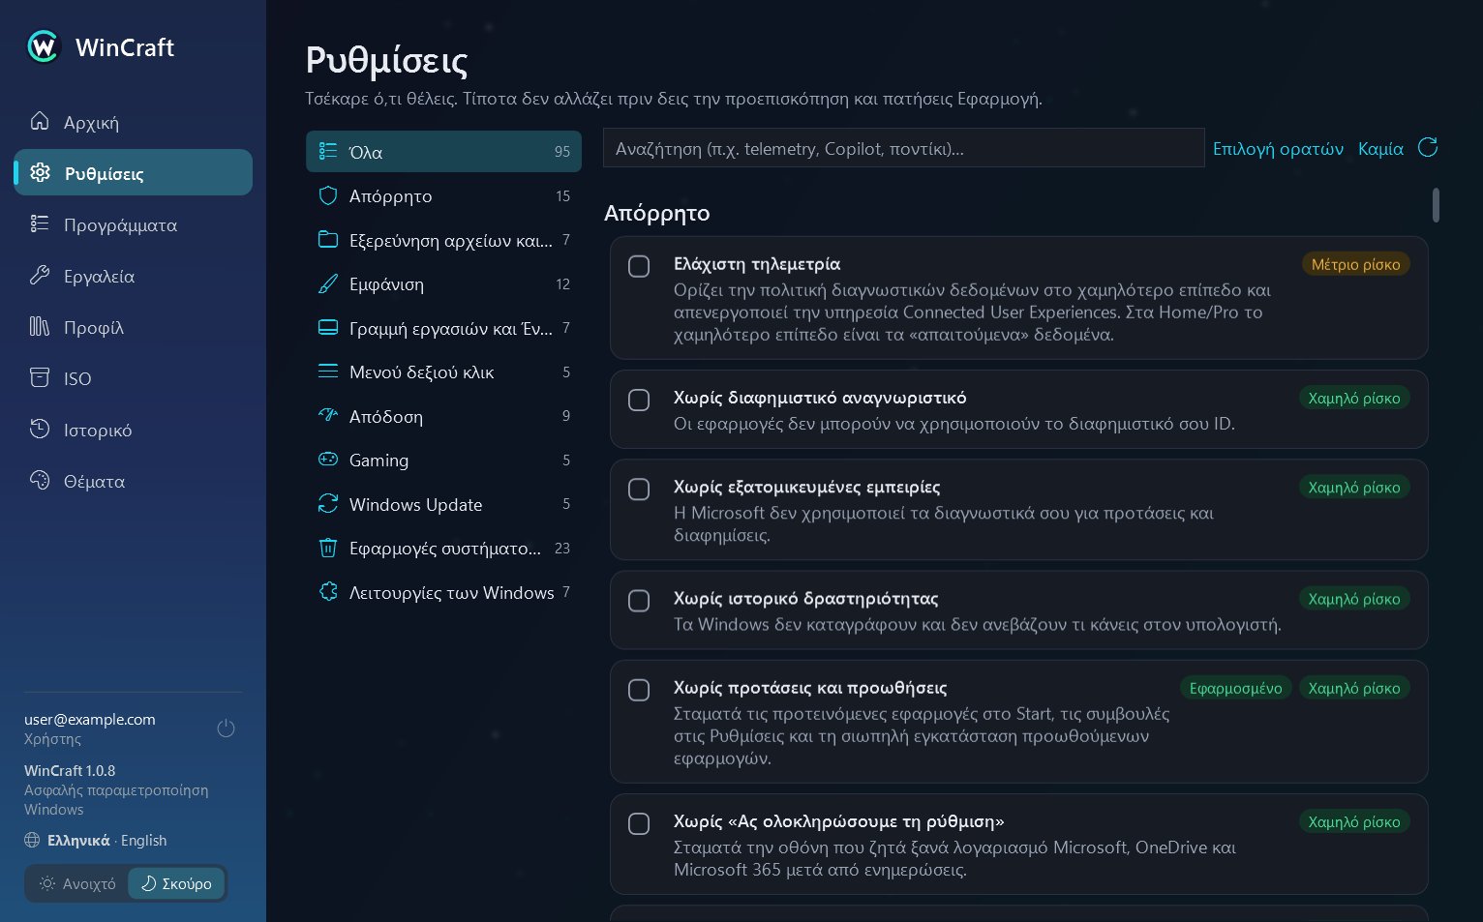Screen dimensions: 1483x922
Task: Switch to Ανοιχτό light theme
Action: (x=77, y=883)
